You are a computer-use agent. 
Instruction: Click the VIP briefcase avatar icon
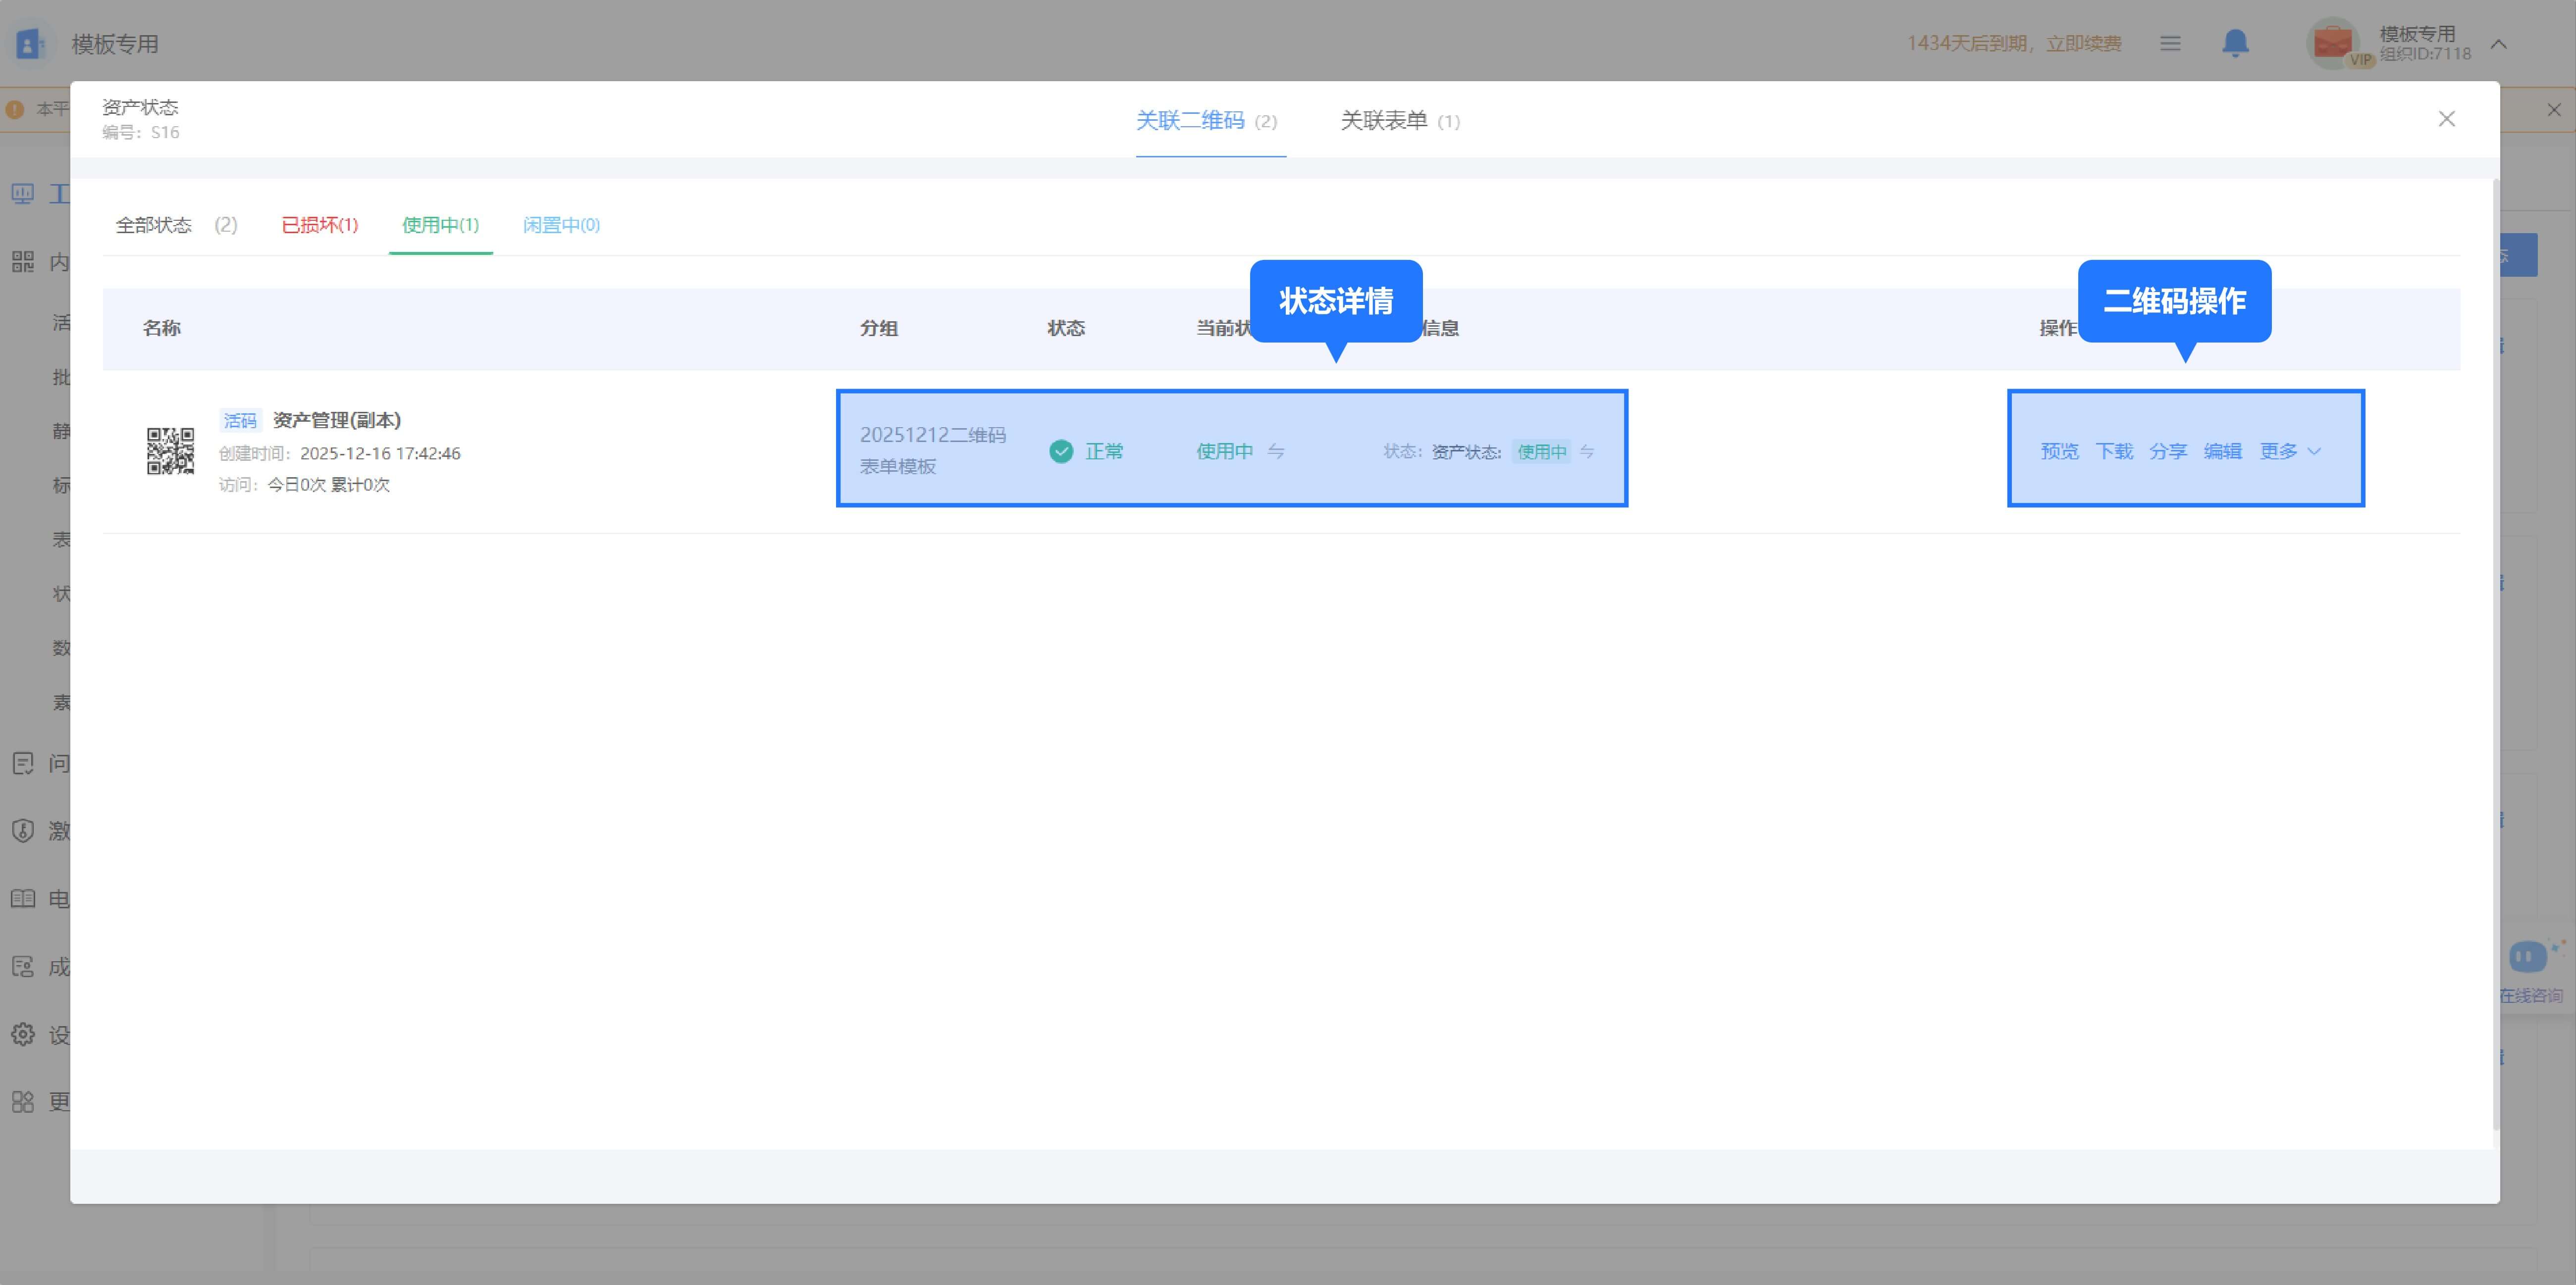pos(2332,43)
